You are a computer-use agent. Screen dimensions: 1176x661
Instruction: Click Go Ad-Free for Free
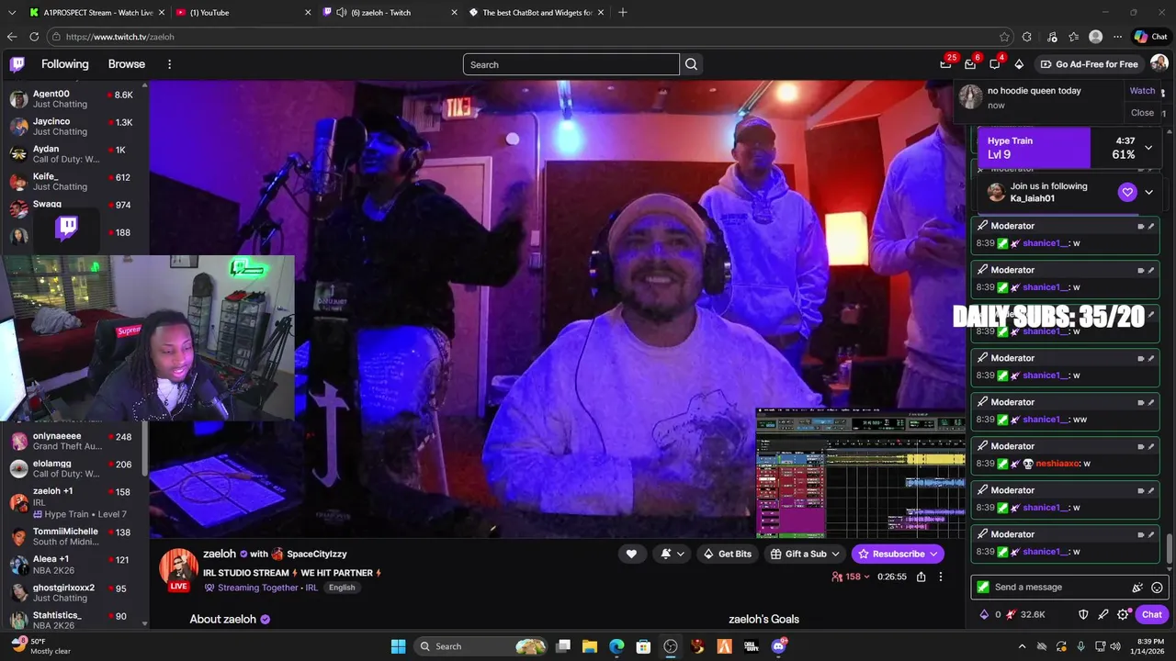(x=1089, y=64)
